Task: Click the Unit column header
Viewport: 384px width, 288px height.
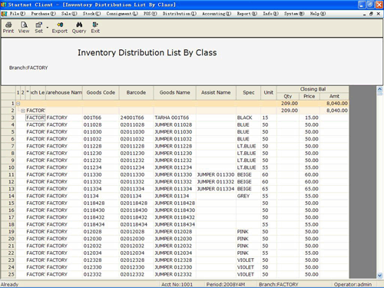Action: (x=269, y=93)
